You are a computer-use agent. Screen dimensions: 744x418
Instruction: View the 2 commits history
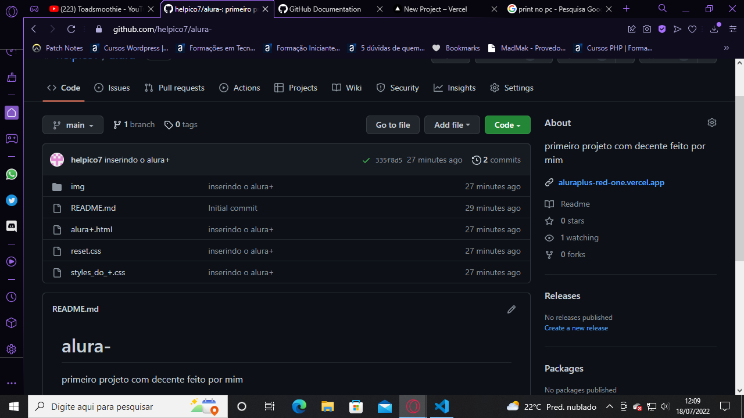tap(496, 160)
